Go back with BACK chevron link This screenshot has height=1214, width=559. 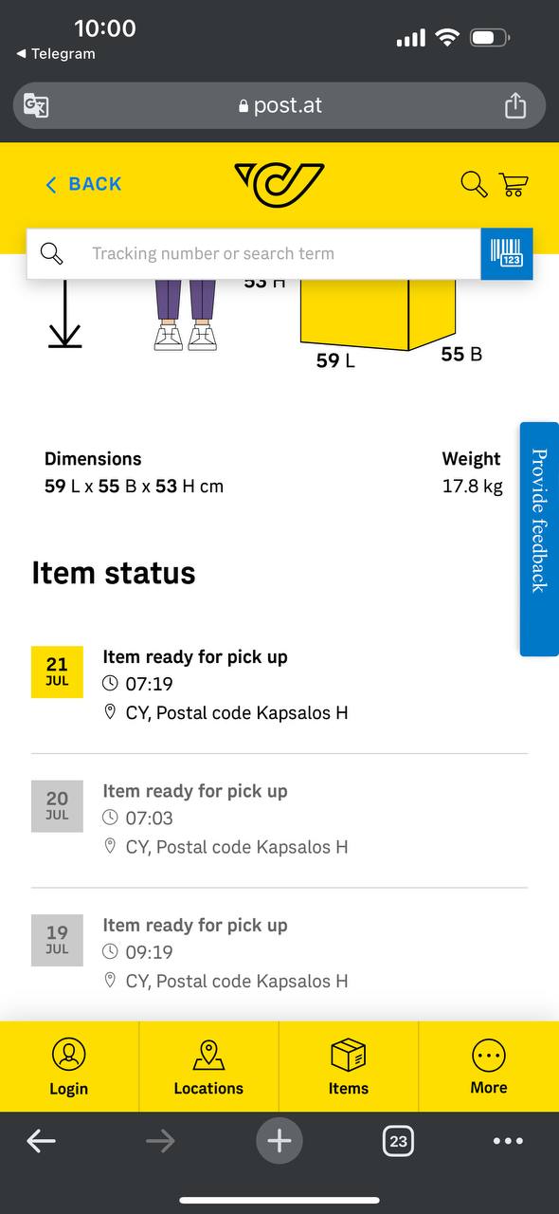[x=83, y=184]
